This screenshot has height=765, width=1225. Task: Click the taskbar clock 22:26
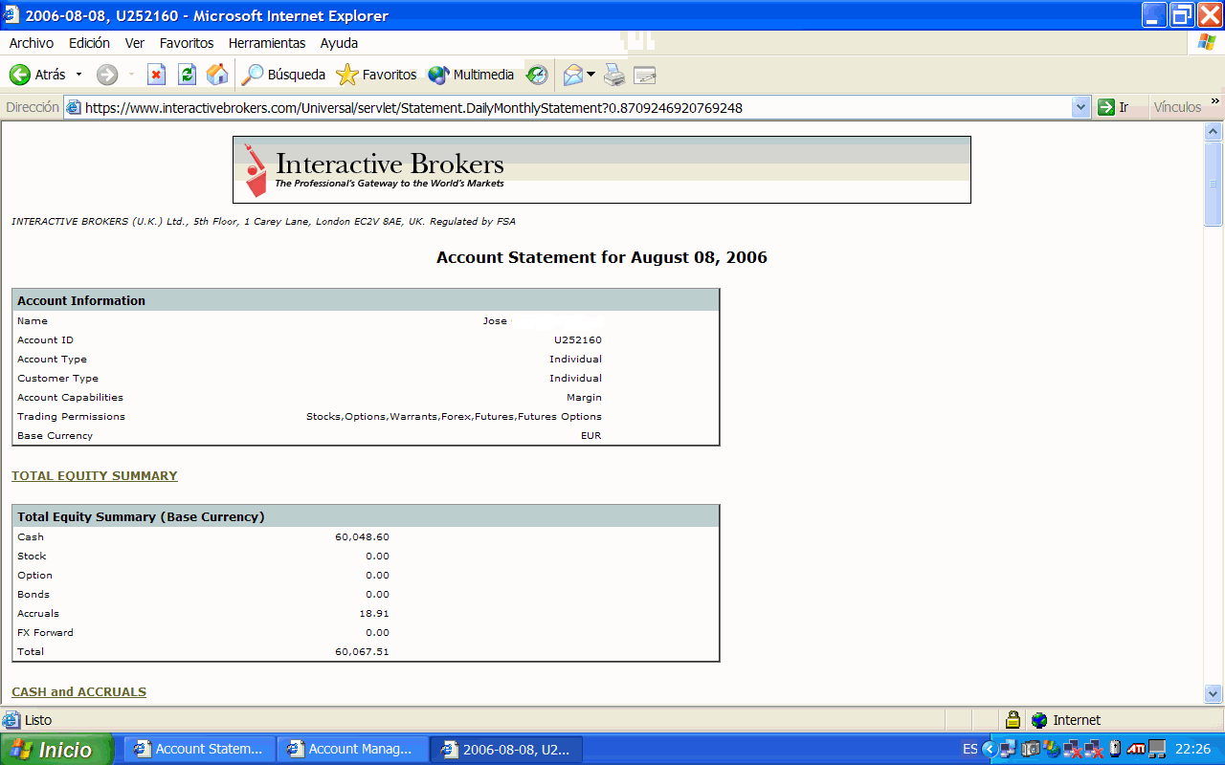pos(1192,750)
